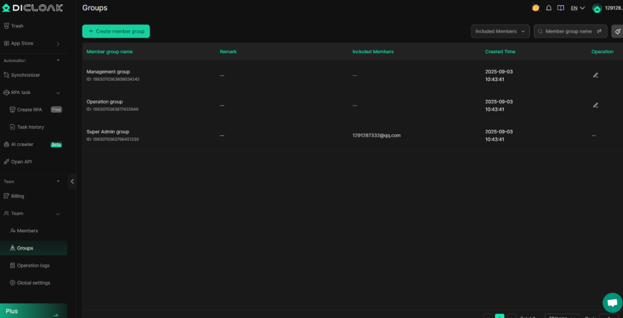Image resolution: width=623 pixels, height=318 pixels.
Task: Click member email 1291287332@qq.com
Action: (376, 136)
